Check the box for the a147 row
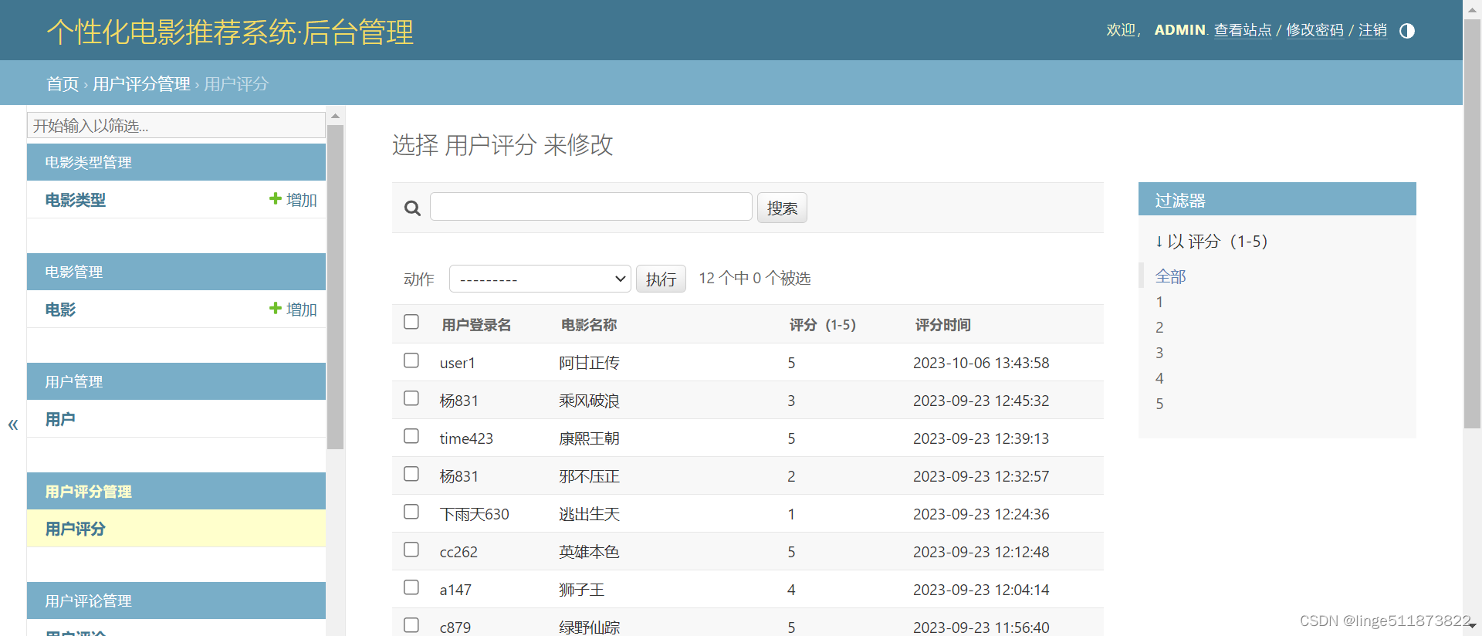The image size is (1482, 636). click(411, 587)
